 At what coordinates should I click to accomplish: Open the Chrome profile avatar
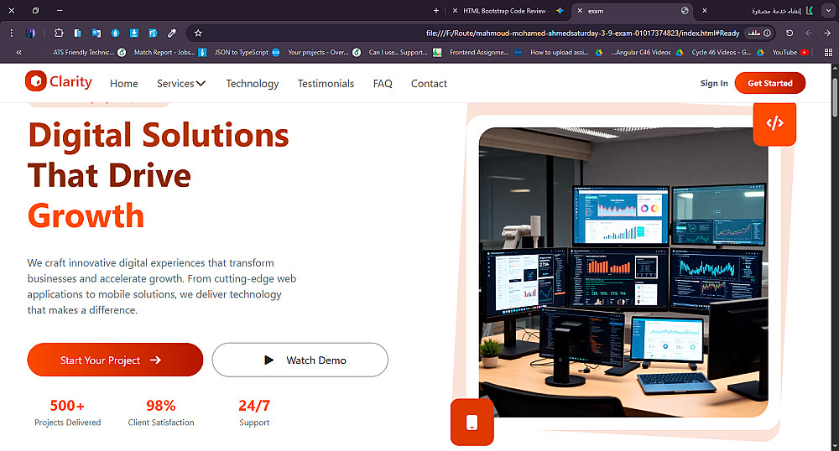tap(30, 34)
